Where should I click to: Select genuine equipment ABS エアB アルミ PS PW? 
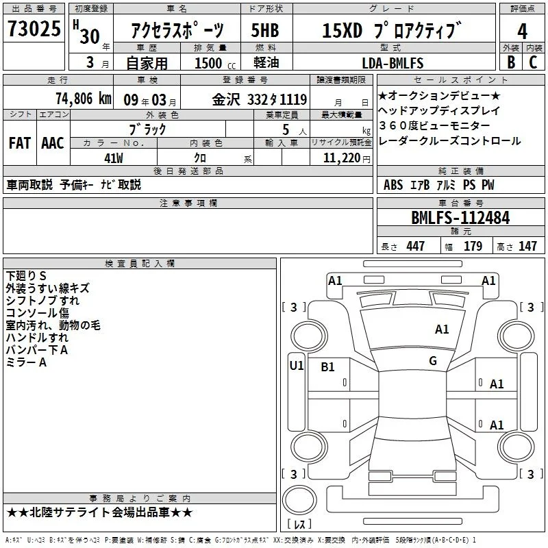point(439,185)
